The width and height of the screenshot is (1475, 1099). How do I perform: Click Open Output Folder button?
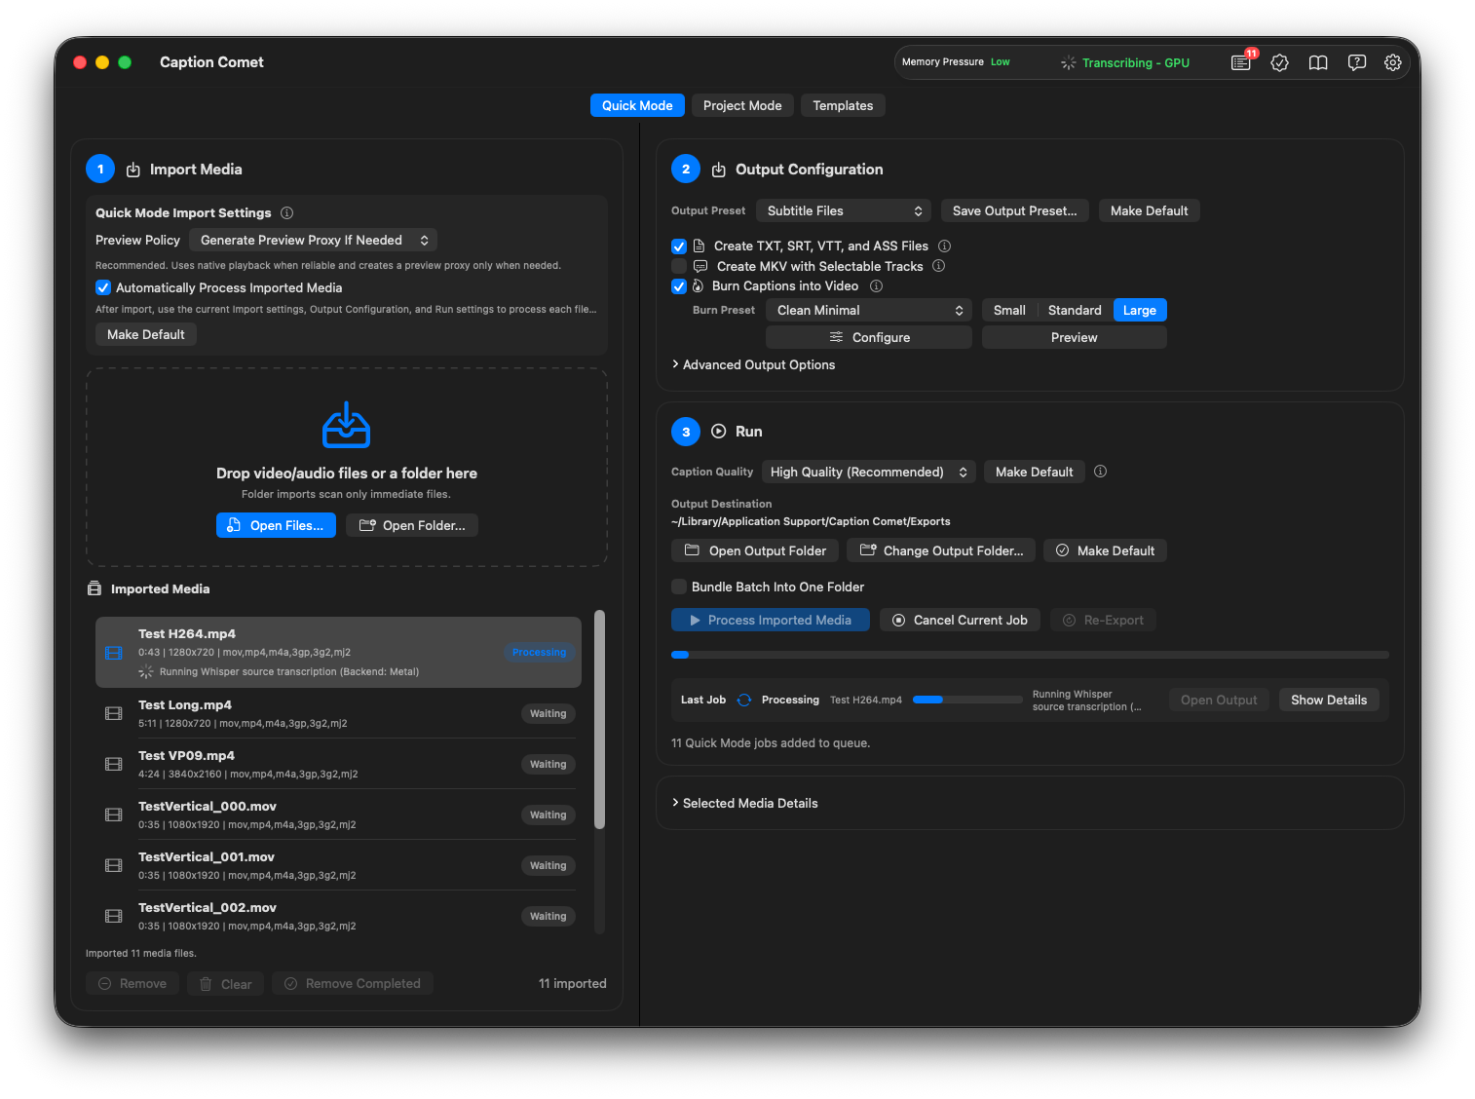[755, 550]
